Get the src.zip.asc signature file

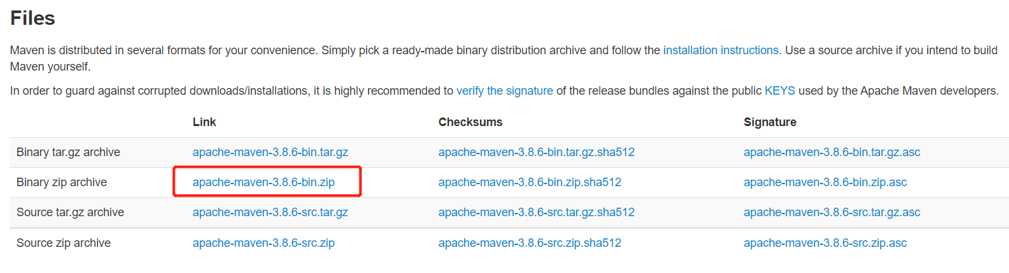click(x=825, y=243)
